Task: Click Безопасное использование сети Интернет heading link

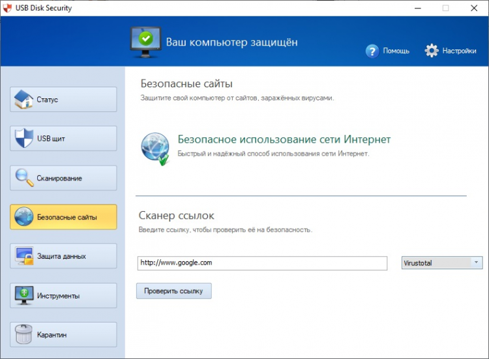Action: click(284, 139)
